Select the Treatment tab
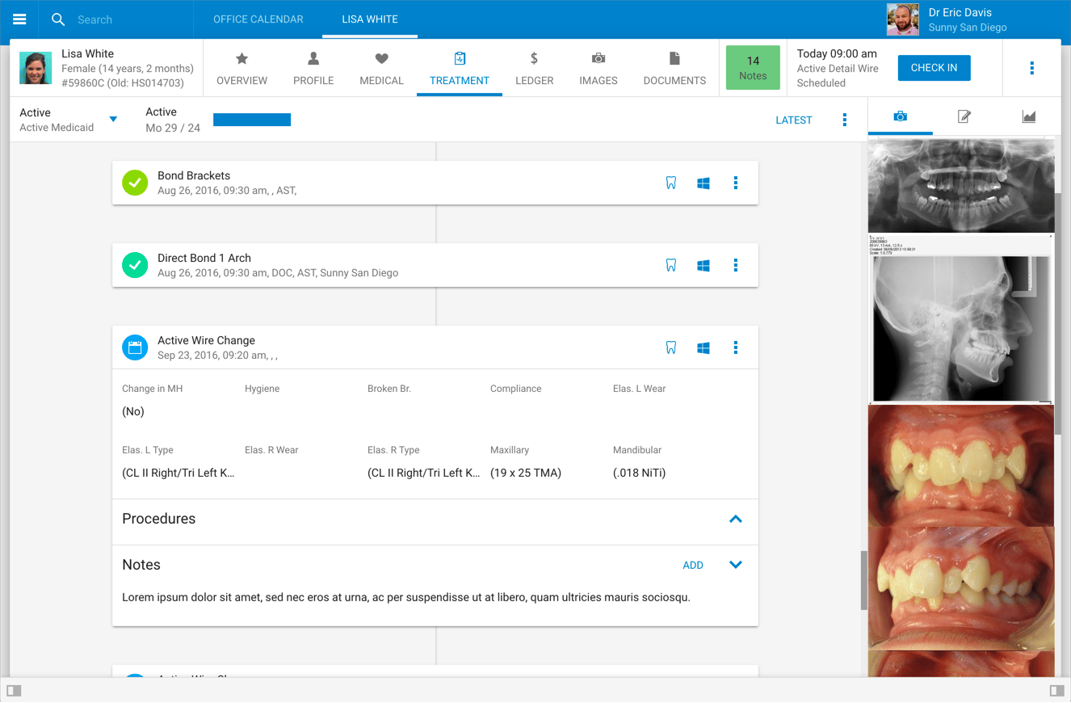Screen dimensions: 1071x703 [460, 68]
